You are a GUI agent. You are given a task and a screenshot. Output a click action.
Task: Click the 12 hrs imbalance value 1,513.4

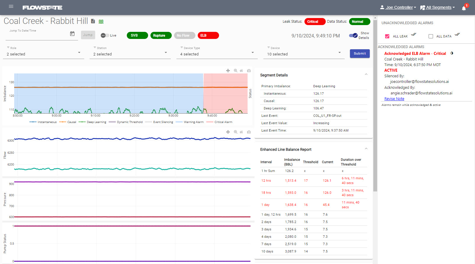(x=291, y=181)
